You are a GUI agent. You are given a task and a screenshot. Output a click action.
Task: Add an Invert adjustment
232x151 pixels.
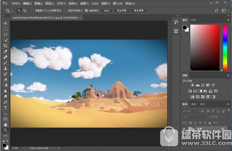click(x=193, y=97)
